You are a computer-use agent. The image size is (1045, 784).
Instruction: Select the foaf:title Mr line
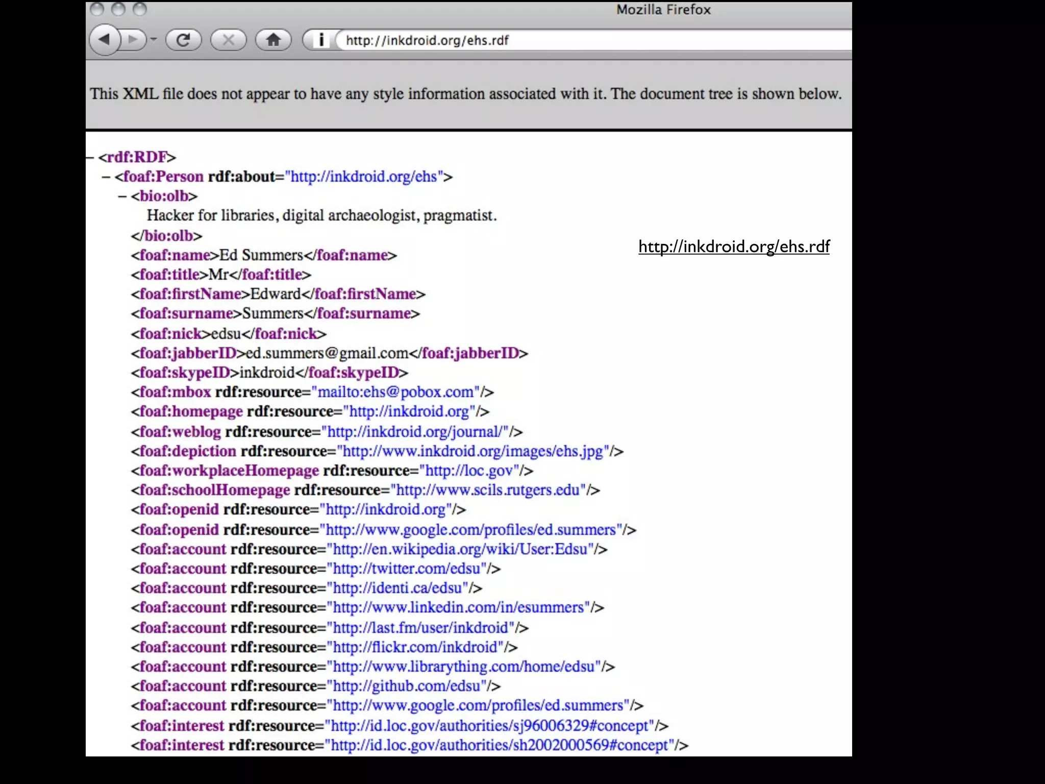coord(221,275)
